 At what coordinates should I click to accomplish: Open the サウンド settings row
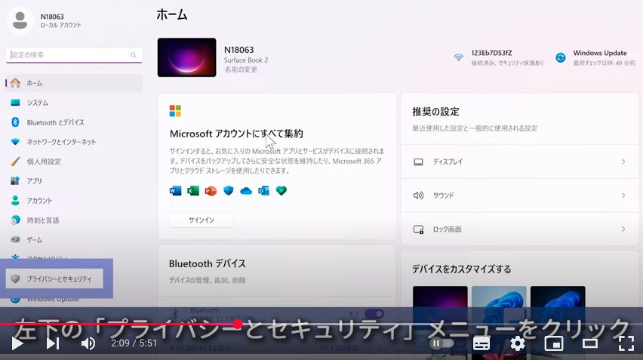point(519,195)
